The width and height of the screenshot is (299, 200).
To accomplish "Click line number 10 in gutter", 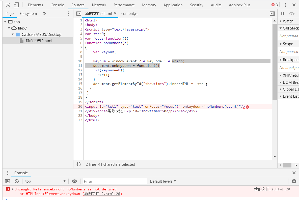I will coord(80,61).
